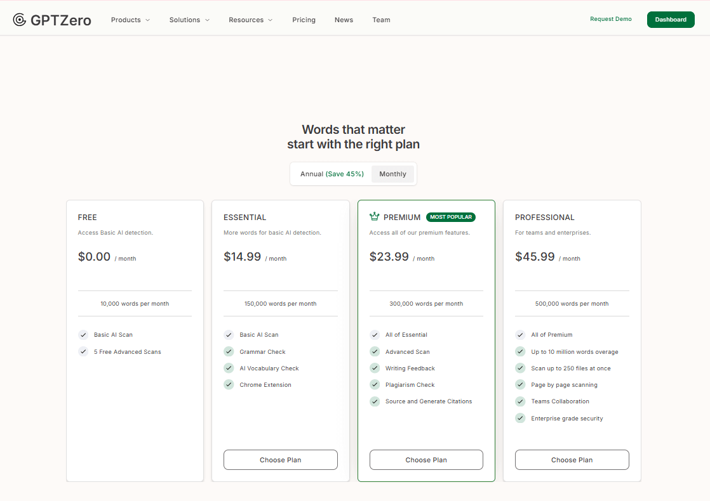The width and height of the screenshot is (710, 501).
Task: Click 'Access all of our premium features.' description
Action: point(420,233)
